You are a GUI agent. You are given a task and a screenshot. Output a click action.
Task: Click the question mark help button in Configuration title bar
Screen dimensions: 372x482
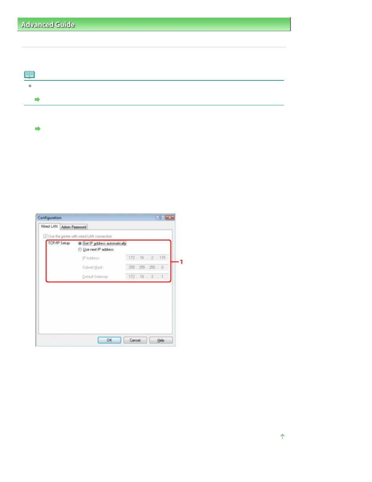click(160, 218)
